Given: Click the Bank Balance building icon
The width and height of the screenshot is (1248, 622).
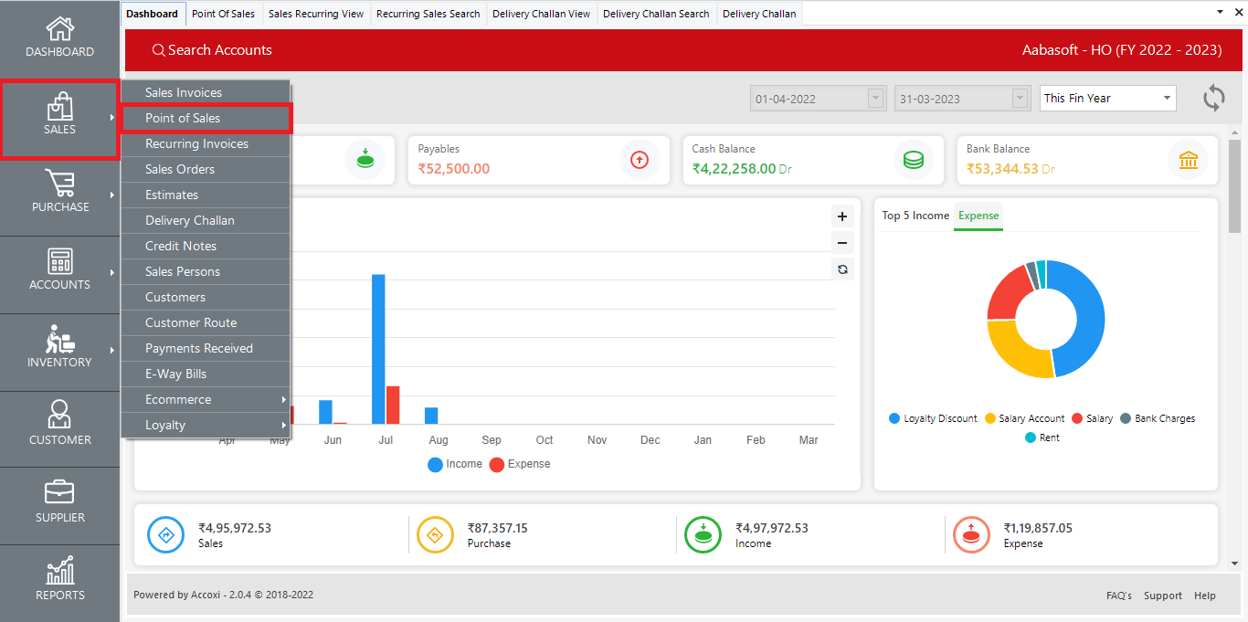Looking at the screenshot, I should [1189, 160].
